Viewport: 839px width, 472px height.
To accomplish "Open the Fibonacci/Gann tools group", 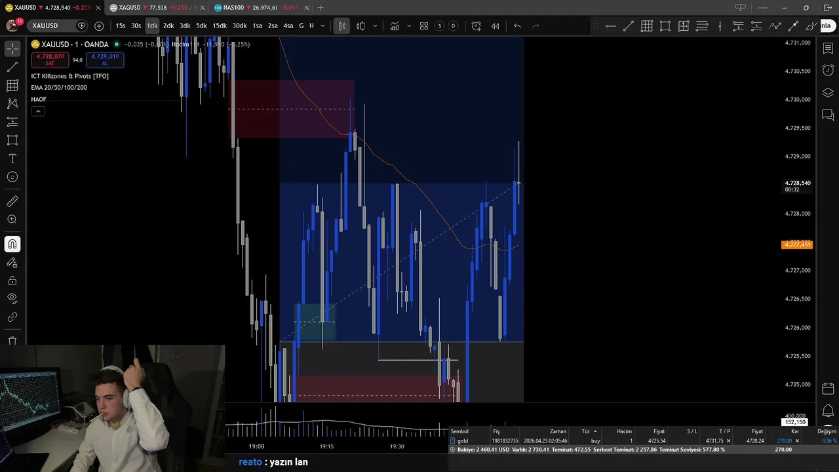I will [12, 86].
